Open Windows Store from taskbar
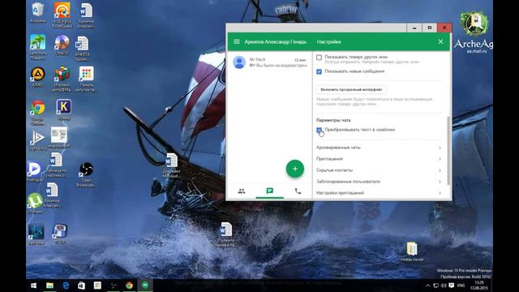Viewport: 519px width, 292px height. pos(81,286)
